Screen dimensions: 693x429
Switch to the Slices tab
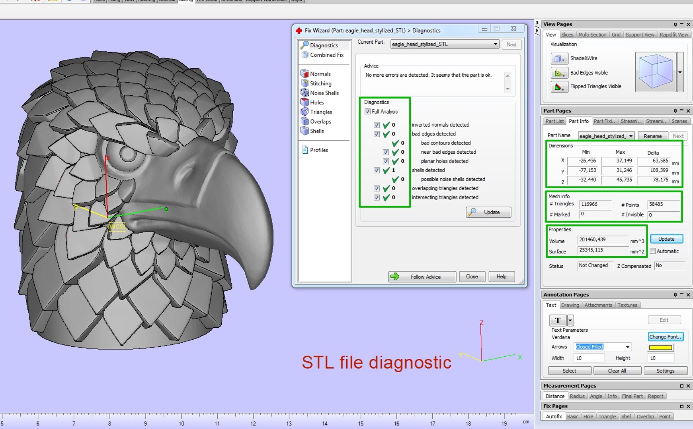[x=567, y=35]
